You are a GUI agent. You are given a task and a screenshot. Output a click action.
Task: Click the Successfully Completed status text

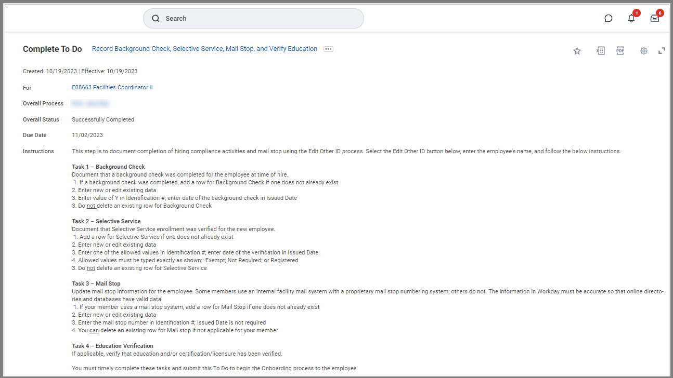pos(103,119)
